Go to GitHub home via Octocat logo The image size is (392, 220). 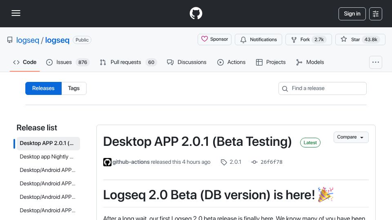point(196,13)
